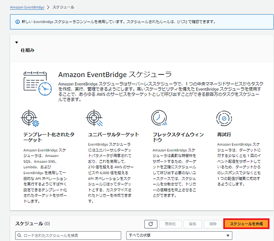Click the magnifier icon in search field
The height and width of the screenshot is (241, 274).
(x=20, y=236)
